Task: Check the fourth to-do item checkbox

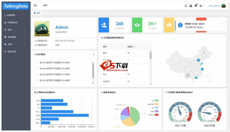Action: [x=36, y=80]
